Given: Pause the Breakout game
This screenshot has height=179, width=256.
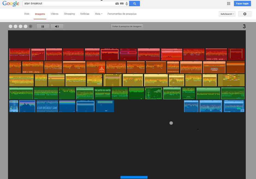Looking at the screenshot, I should point(43,26).
